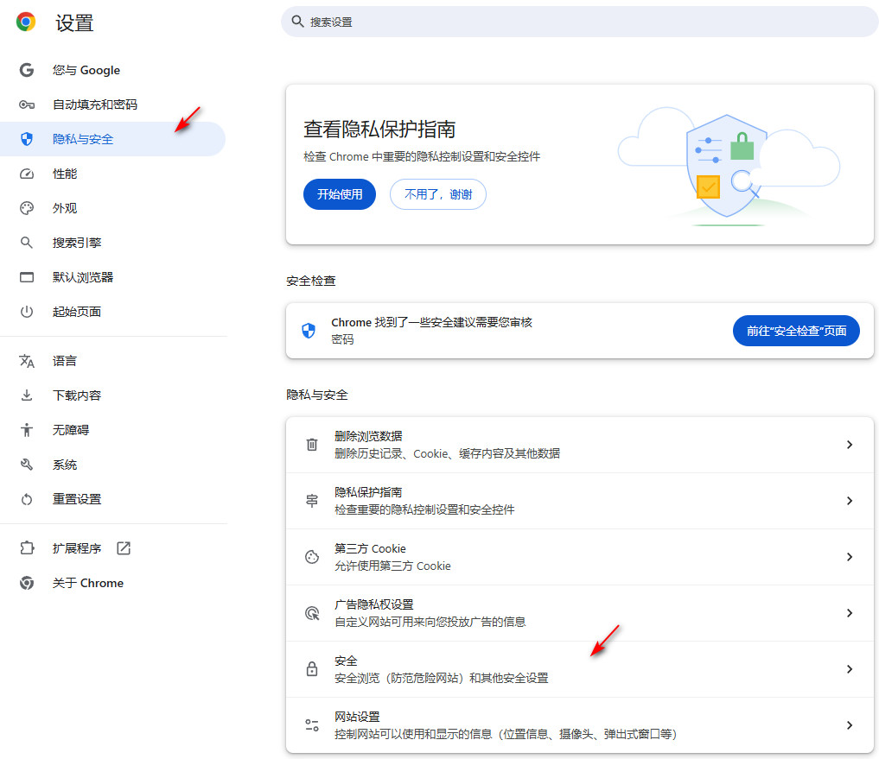Click the power icon for 起始页面
This screenshot has height=759, width=879.
[26, 312]
